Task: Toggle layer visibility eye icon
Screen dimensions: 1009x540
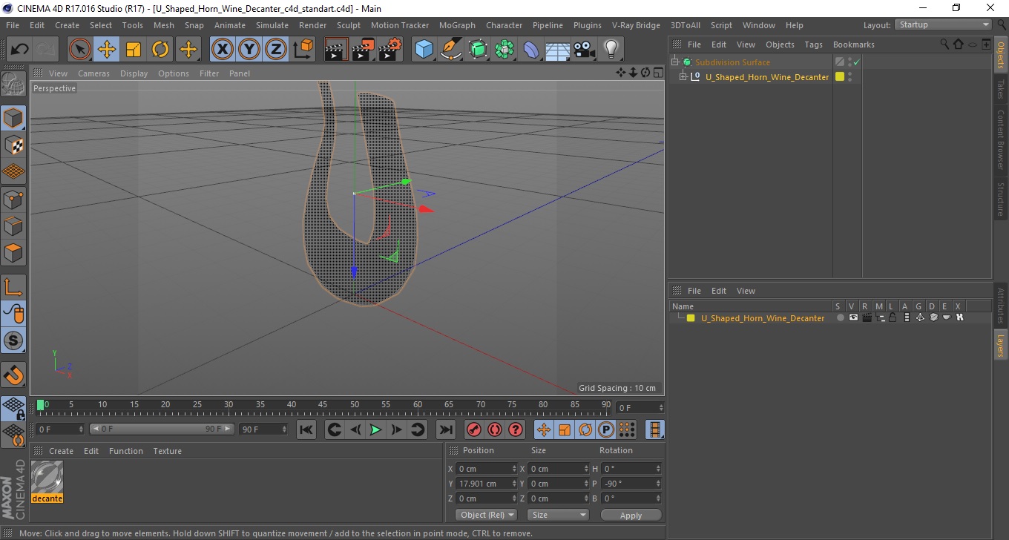Action: [x=853, y=317]
